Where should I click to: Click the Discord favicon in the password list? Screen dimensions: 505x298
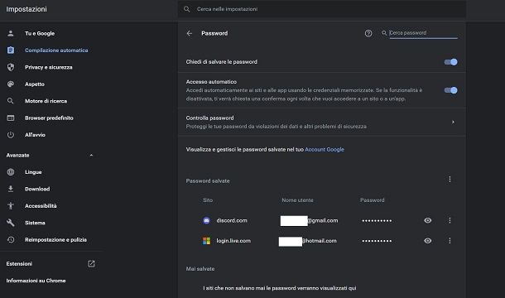(206, 221)
